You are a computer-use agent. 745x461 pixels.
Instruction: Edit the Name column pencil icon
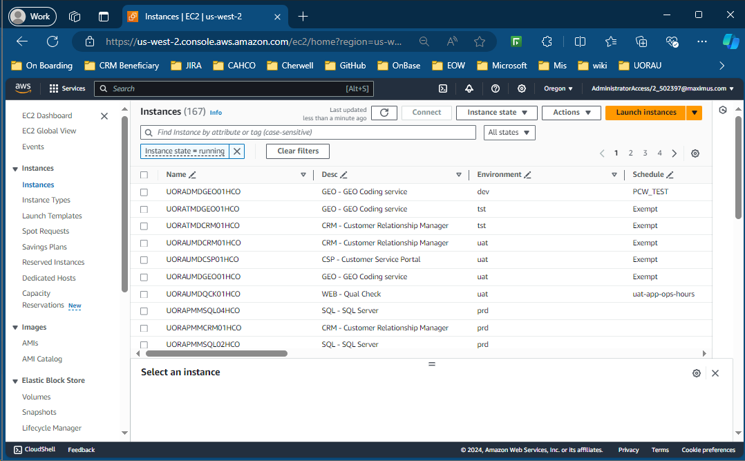pyautogui.click(x=192, y=175)
